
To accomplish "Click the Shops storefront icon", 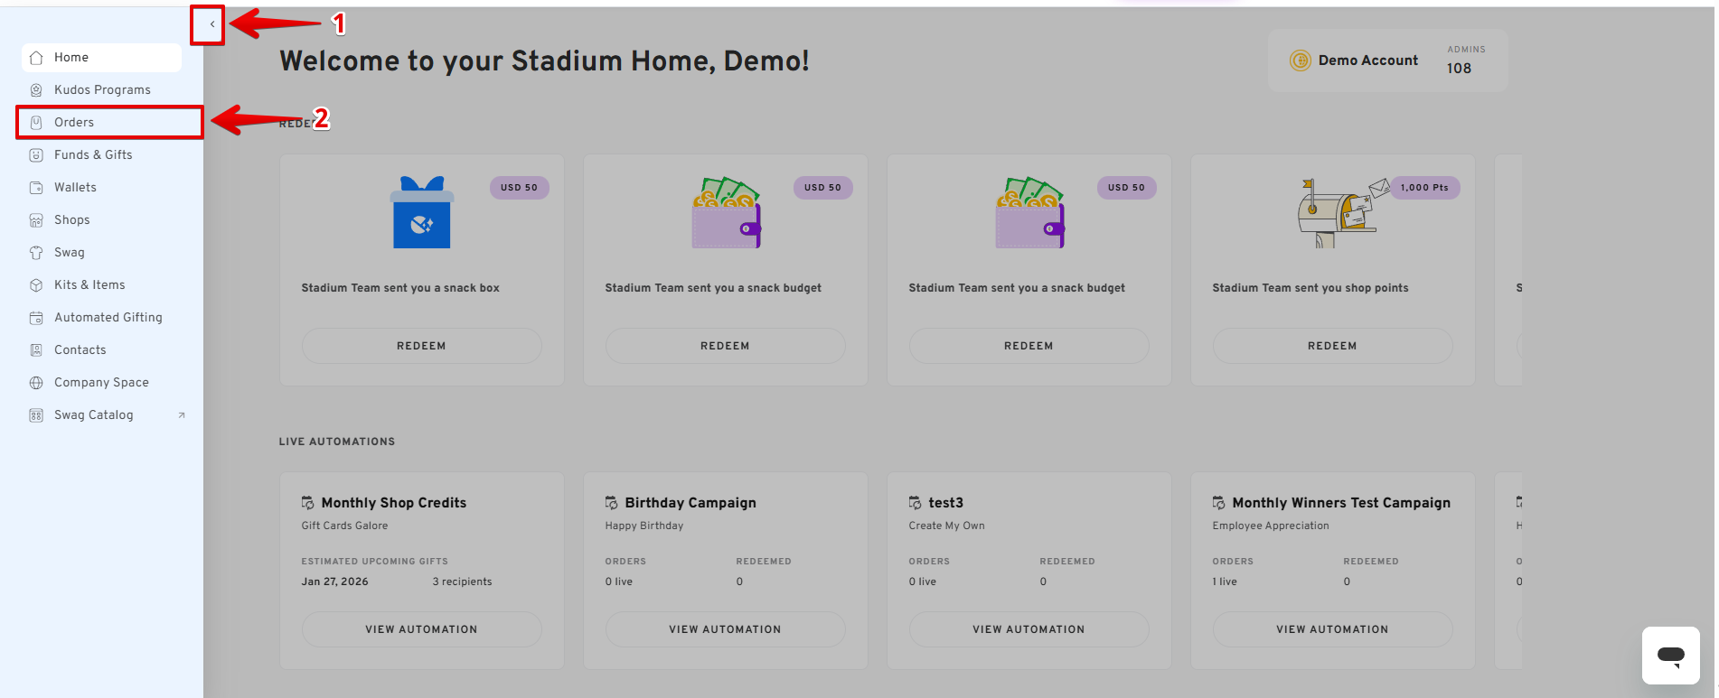I will 36,220.
